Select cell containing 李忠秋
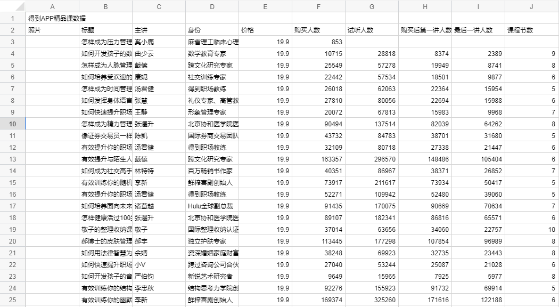This screenshot has height=307, width=559. 159,288
